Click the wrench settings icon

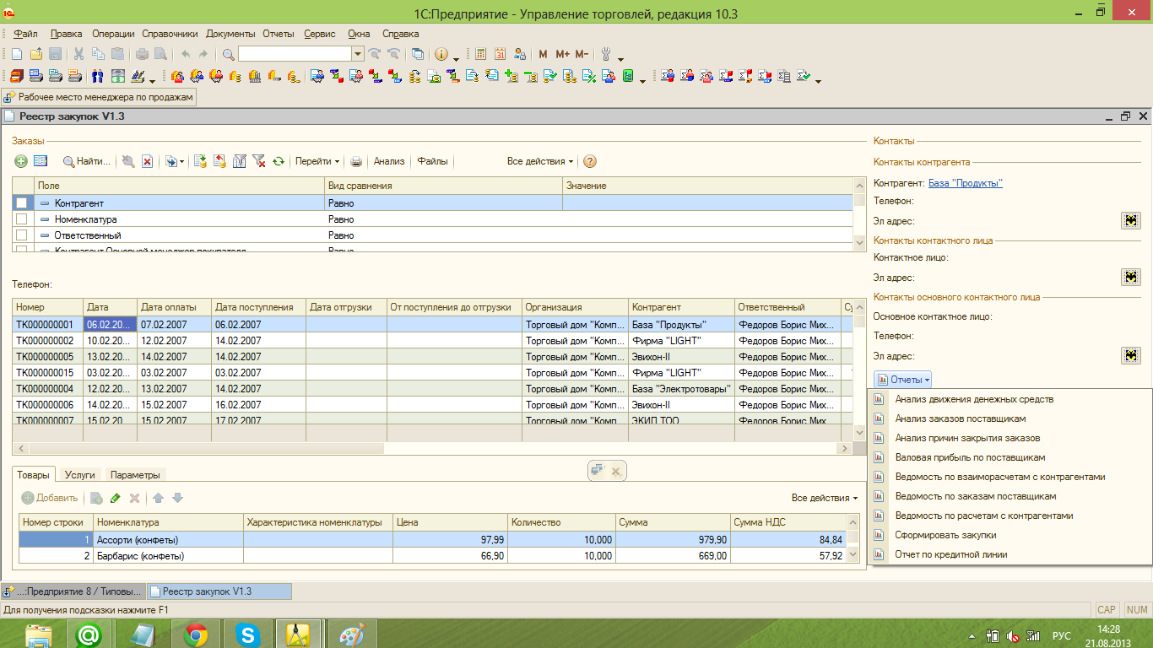coord(606,54)
